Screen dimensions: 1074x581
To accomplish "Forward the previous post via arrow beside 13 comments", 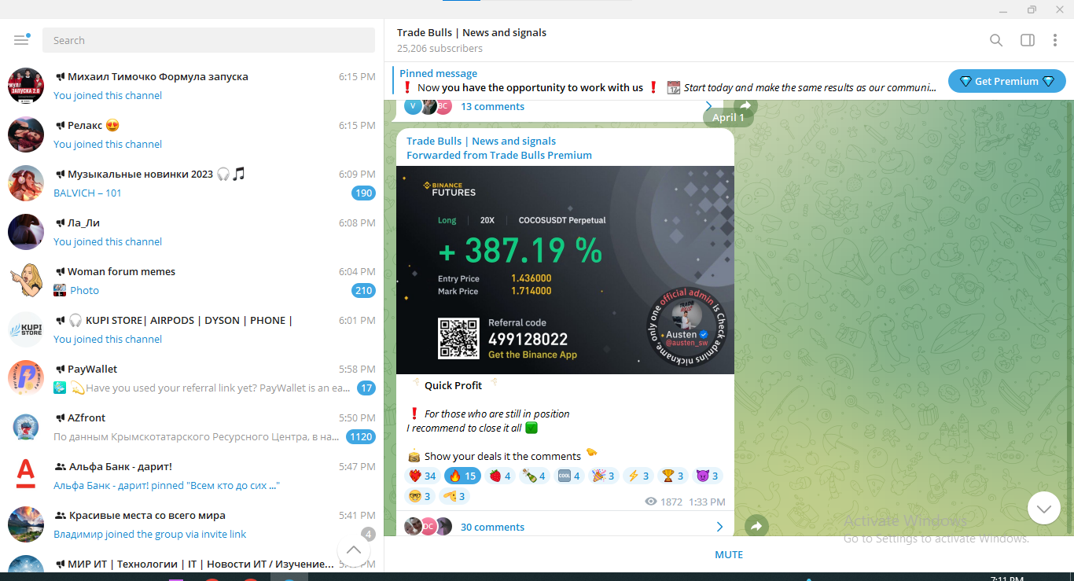I will tap(747, 106).
